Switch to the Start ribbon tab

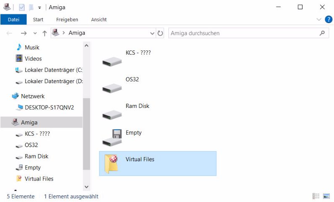(38, 20)
